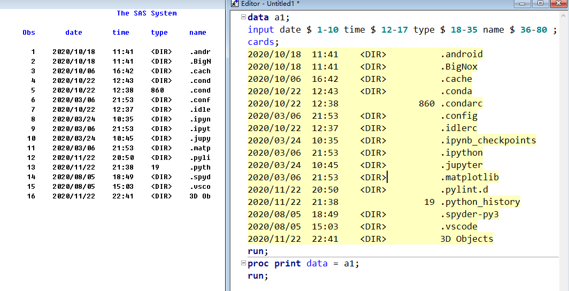Image resolution: width=569 pixels, height=291 pixels.
Task: Click '.BigNox' in the editor data lines
Action: [x=459, y=67]
